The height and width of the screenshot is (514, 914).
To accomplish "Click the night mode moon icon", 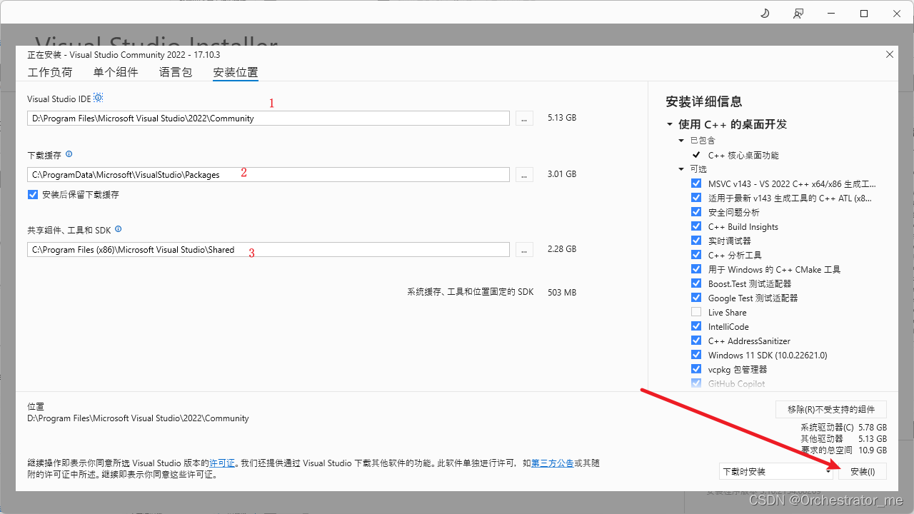I will 765,14.
